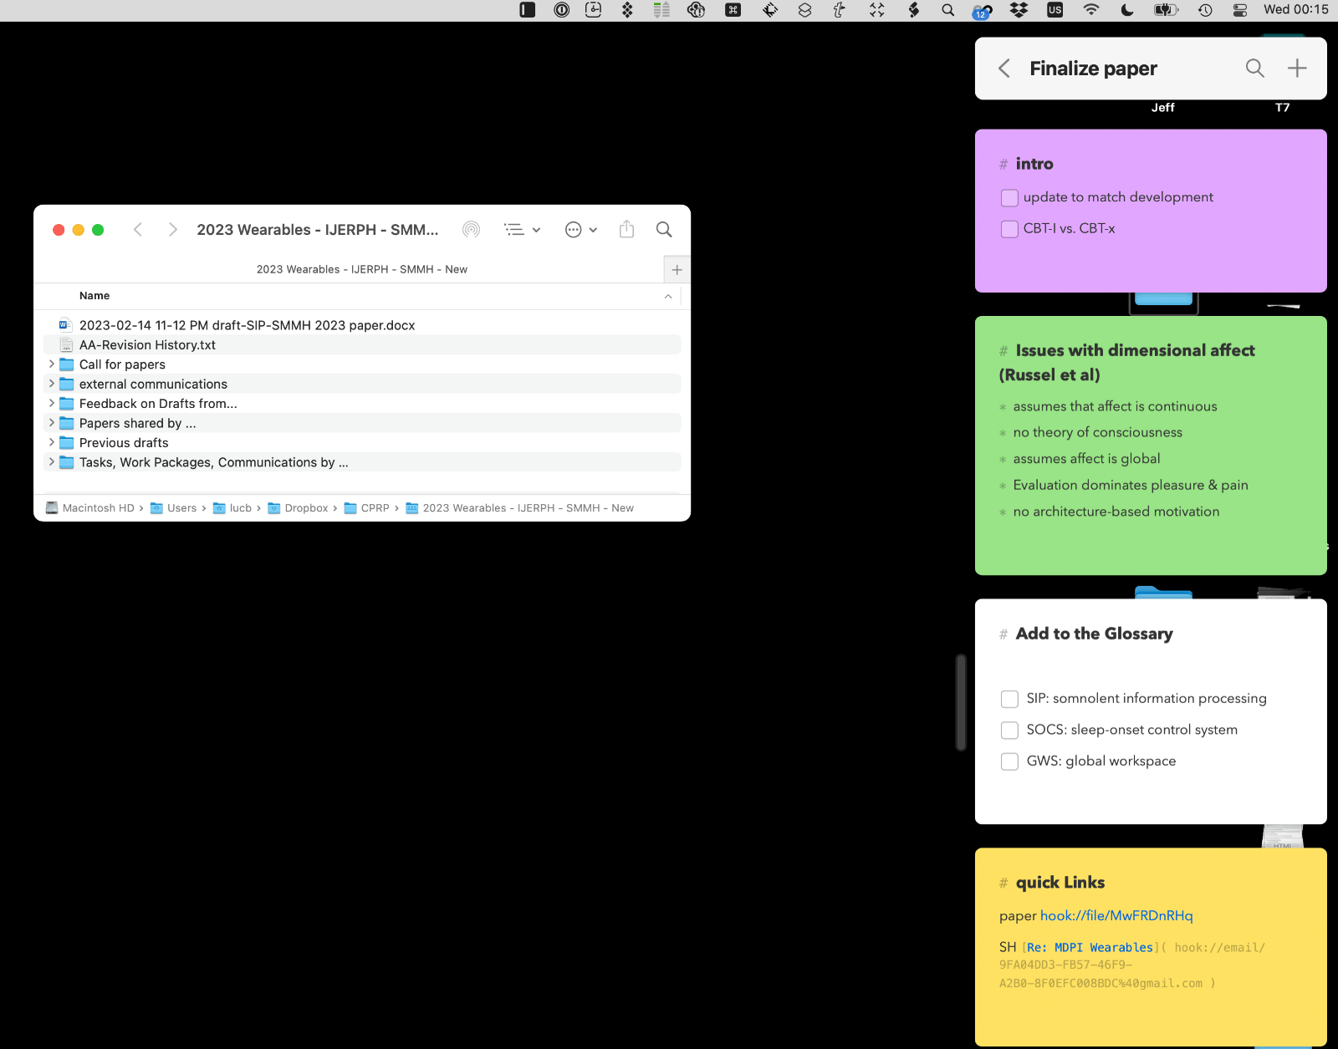Click the 'Re: MDPI Wearables' link
1338x1049 pixels.
pyautogui.click(x=1090, y=948)
